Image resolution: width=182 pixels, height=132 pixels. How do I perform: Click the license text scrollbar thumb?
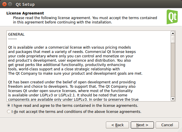click(173, 39)
